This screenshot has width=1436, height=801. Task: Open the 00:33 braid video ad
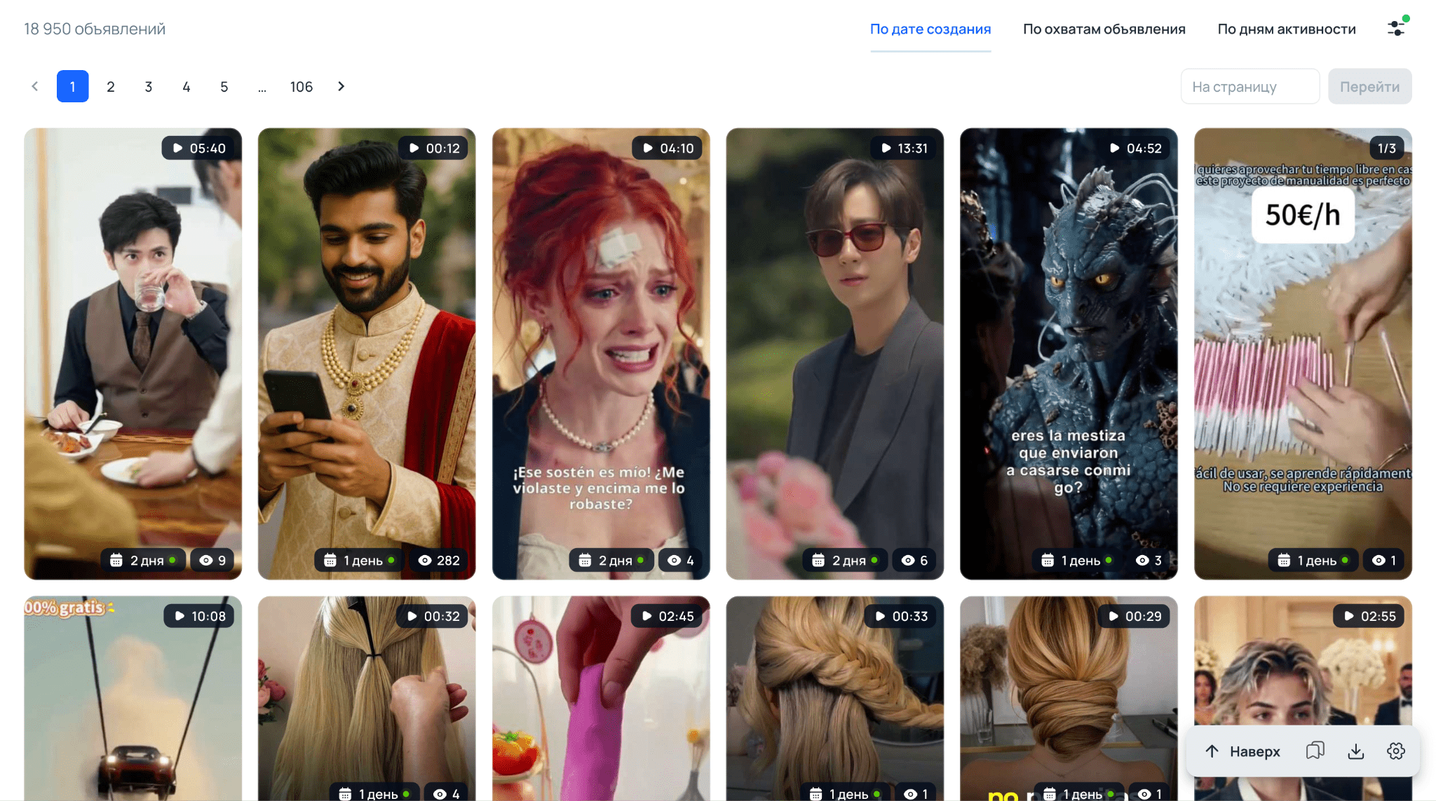pos(835,699)
